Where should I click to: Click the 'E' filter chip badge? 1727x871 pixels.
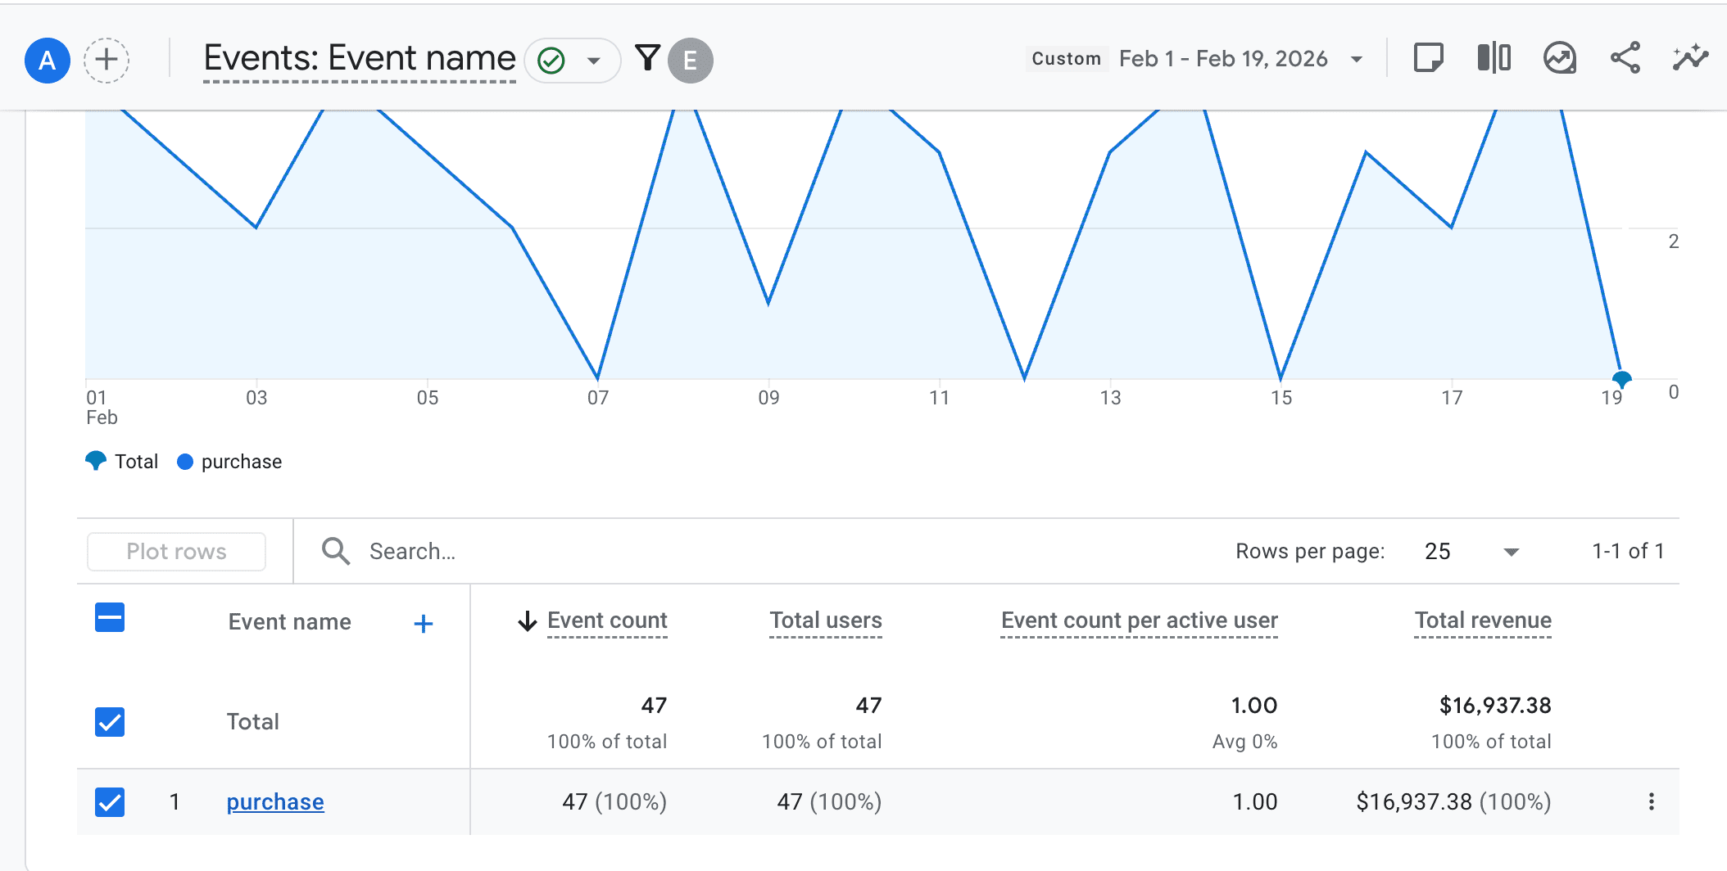[x=690, y=61]
